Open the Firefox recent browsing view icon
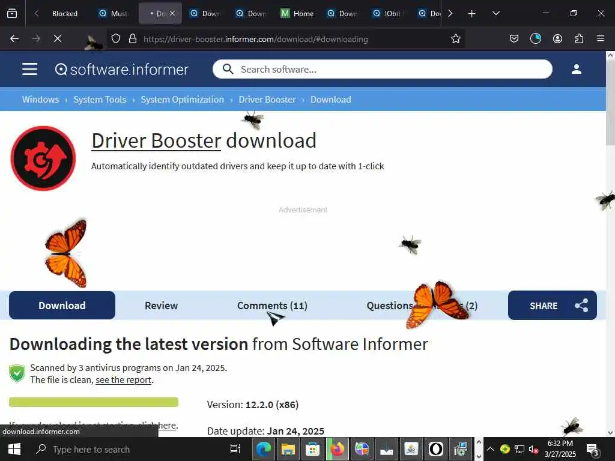Image resolution: width=615 pixels, height=461 pixels. [12, 13]
